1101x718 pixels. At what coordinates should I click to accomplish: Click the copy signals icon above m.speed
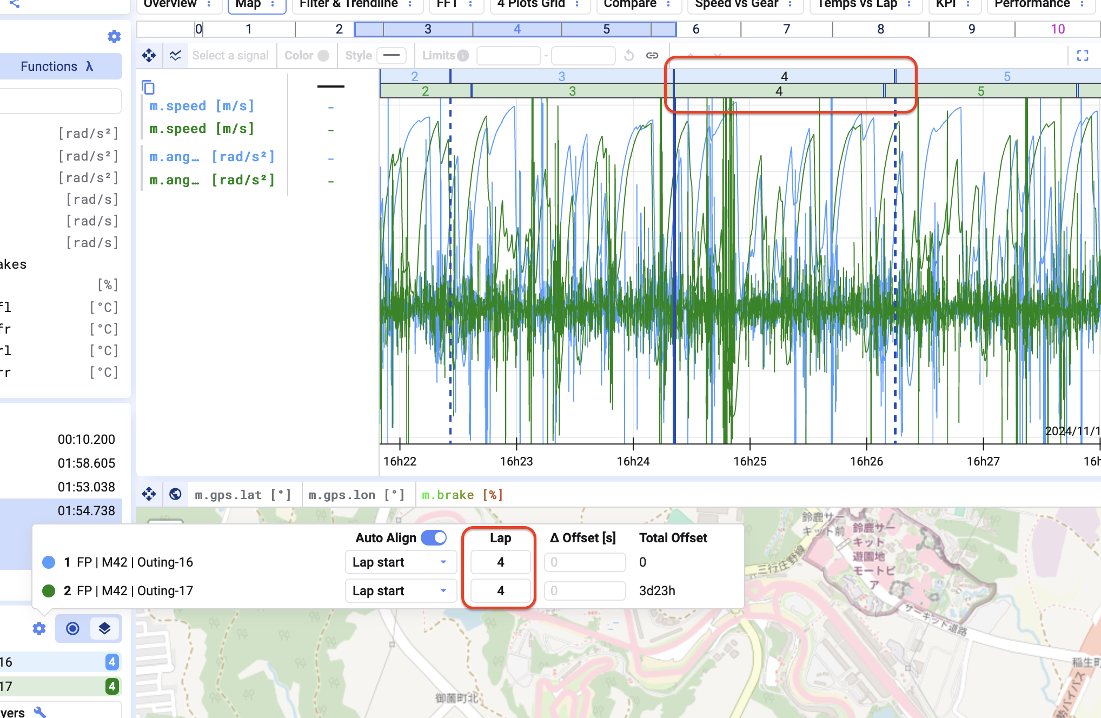point(148,87)
